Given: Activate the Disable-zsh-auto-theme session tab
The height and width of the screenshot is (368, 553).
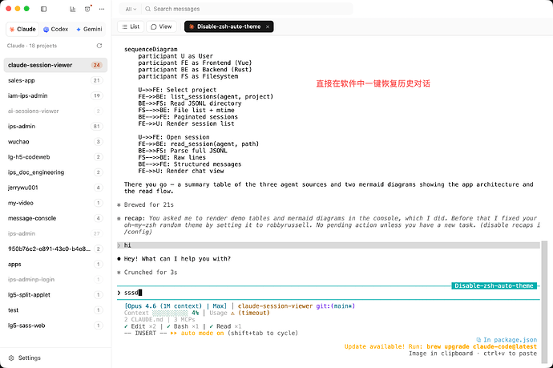Looking at the screenshot, I should coord(228,26).
